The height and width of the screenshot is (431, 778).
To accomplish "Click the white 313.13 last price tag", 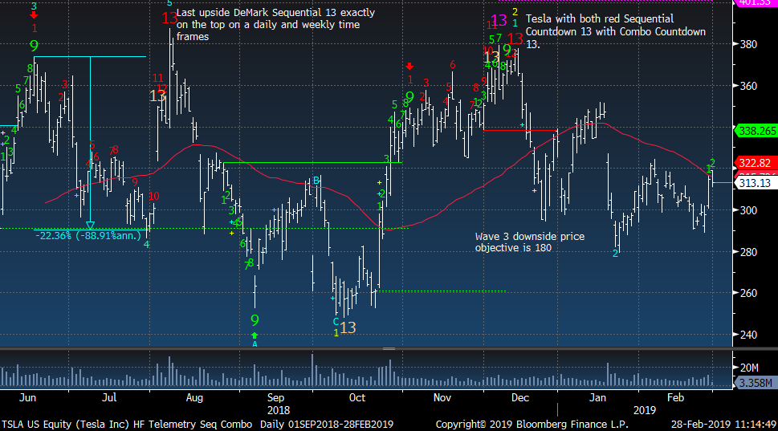I will tap(755, 183).
